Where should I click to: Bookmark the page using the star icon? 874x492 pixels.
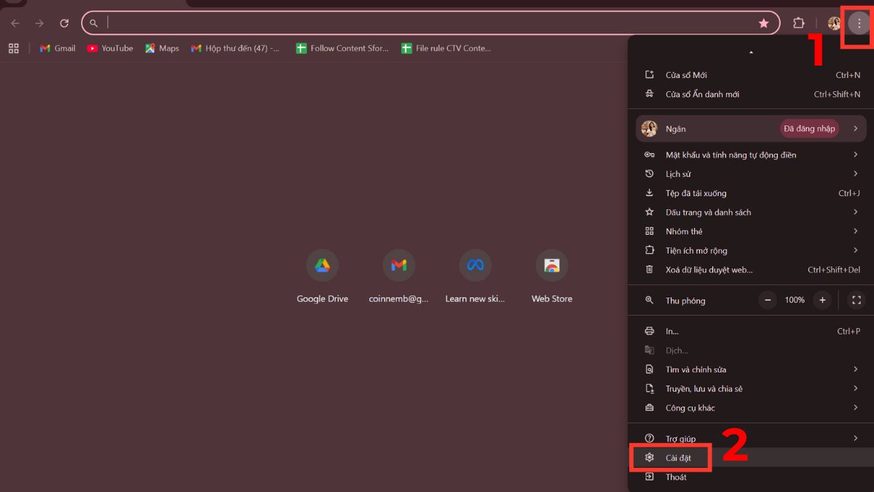(x=764, y=23)
